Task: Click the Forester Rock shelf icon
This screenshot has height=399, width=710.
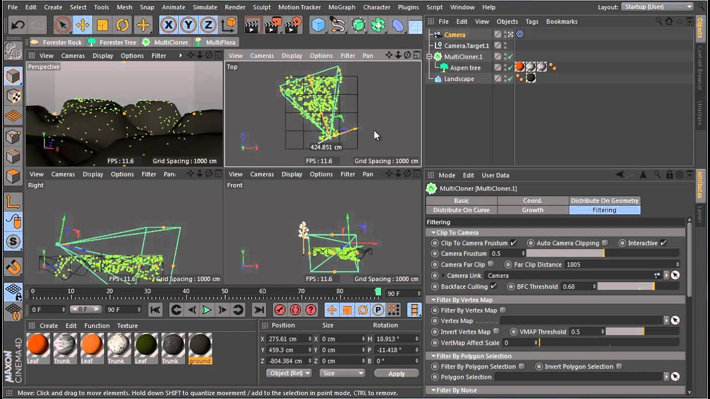Action: click(x=56, y=42)
